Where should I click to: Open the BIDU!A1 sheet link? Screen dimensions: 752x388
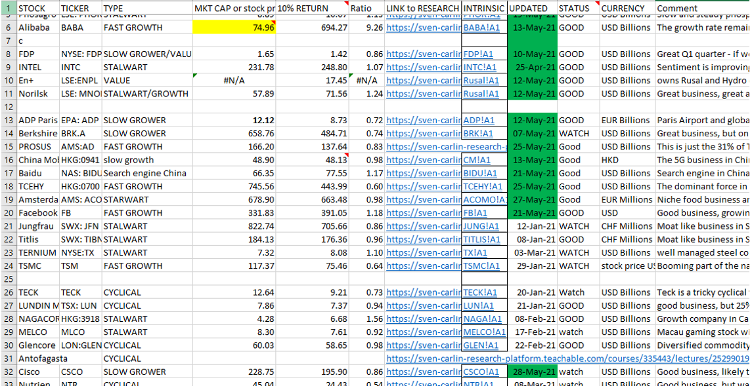(480, 173)
